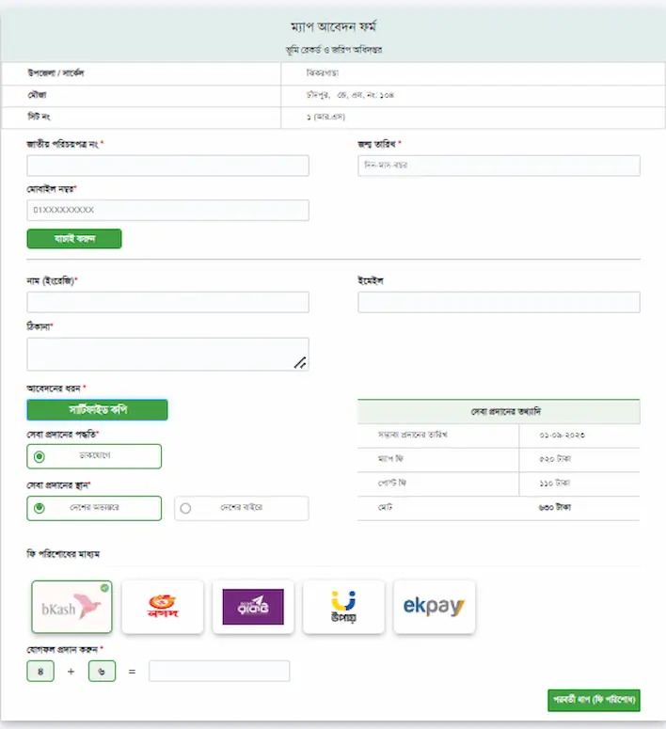666x729 pixels.
Task: Click the সেবা প্রদানের তথ্যাদি table header
Action: click(499, 411)
